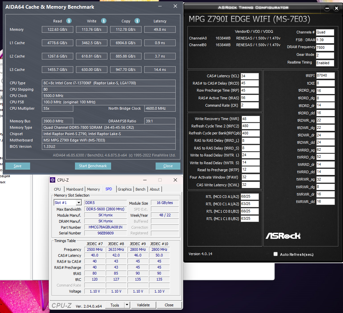Open the About tab in CPU-Z
The image size is (343, 313).
(x=155, y=189)
